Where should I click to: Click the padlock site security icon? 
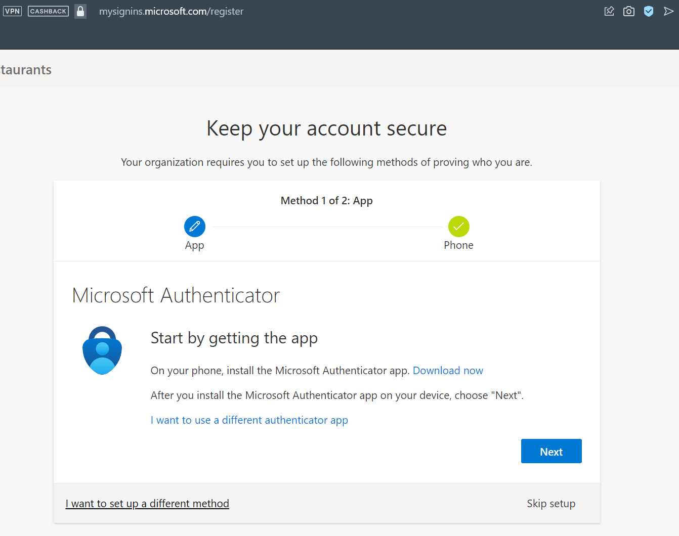tap(80, 11)
